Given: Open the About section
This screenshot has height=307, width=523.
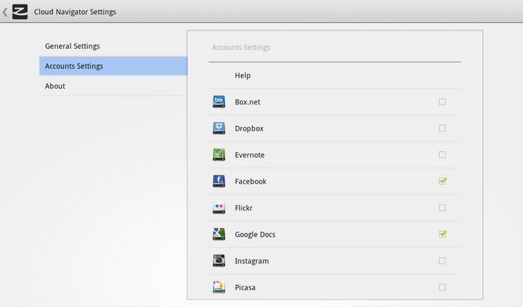Looking at the screenshot, I should [113, 86].
